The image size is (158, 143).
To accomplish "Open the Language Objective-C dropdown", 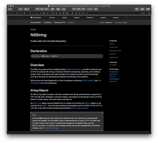I will coord(109,23).
